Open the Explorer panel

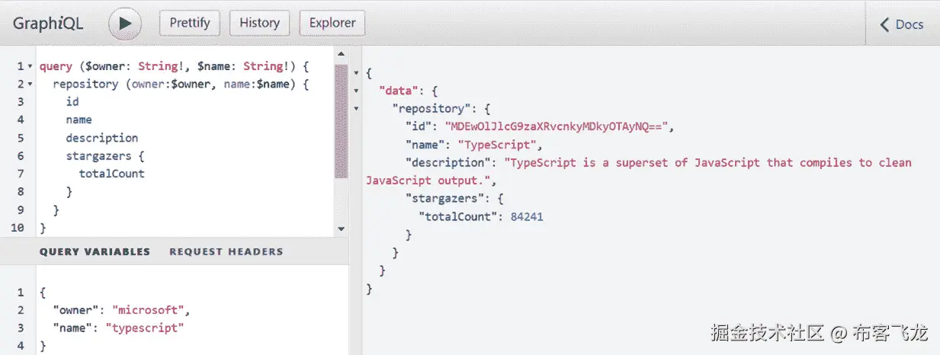click(x=332, y=23)
